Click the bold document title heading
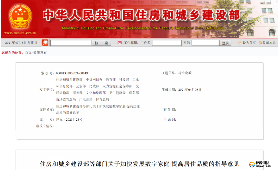Image resolution: width=279 pixels, height=170 pixels. [x=139, y=164]
